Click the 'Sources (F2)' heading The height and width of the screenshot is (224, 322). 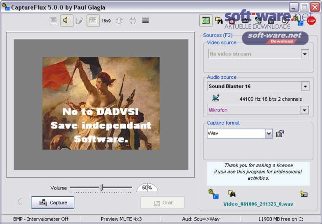pyautogui.click(x=218, y=35)
